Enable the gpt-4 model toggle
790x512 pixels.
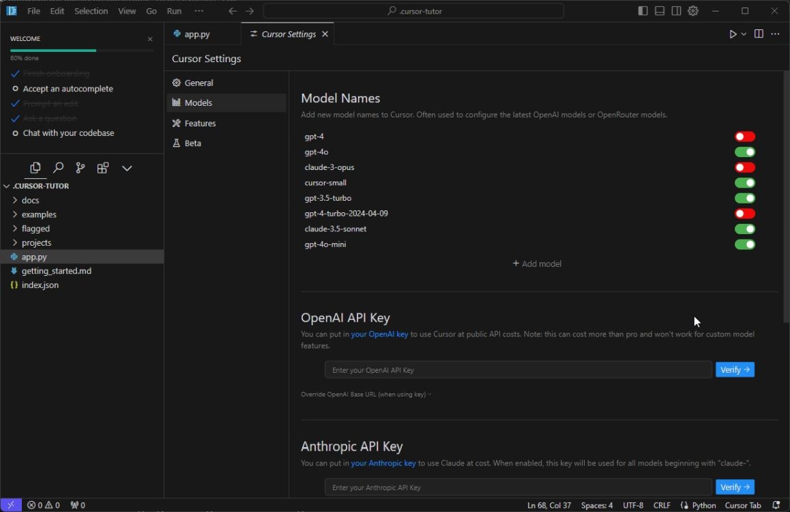coord(744,137)
